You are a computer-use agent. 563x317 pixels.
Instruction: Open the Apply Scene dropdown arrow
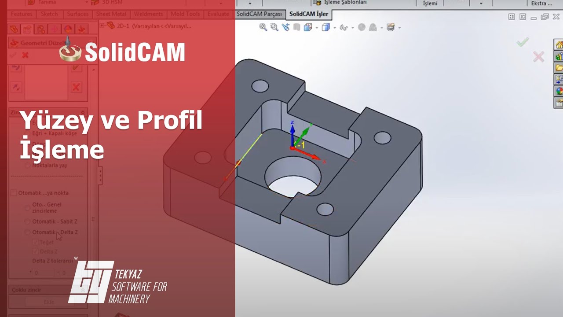click(x=381, y=28)
